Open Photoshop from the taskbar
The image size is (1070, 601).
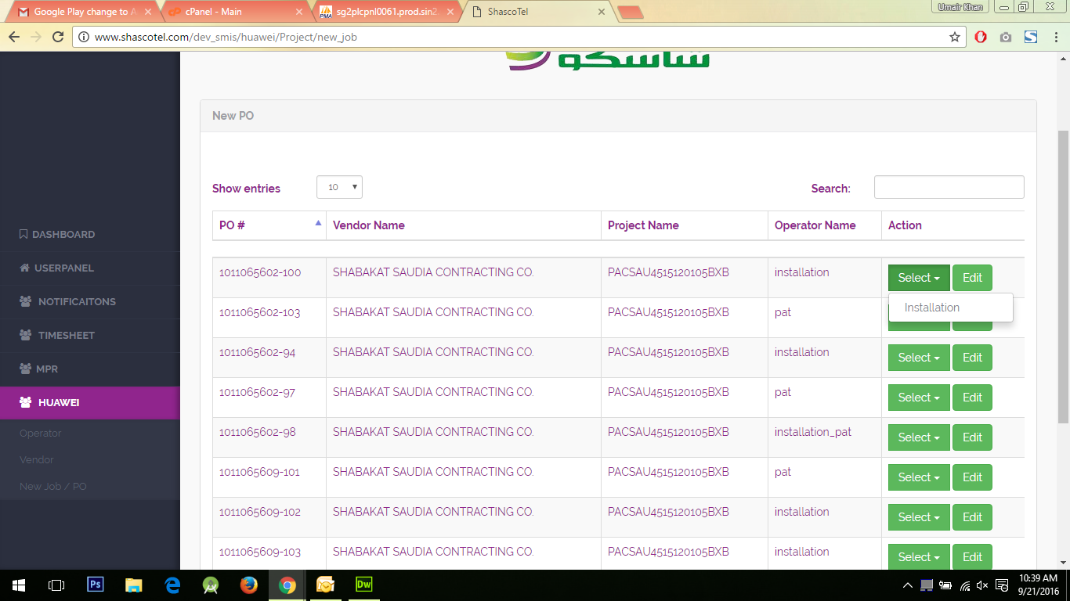click(x=96, y=585)
